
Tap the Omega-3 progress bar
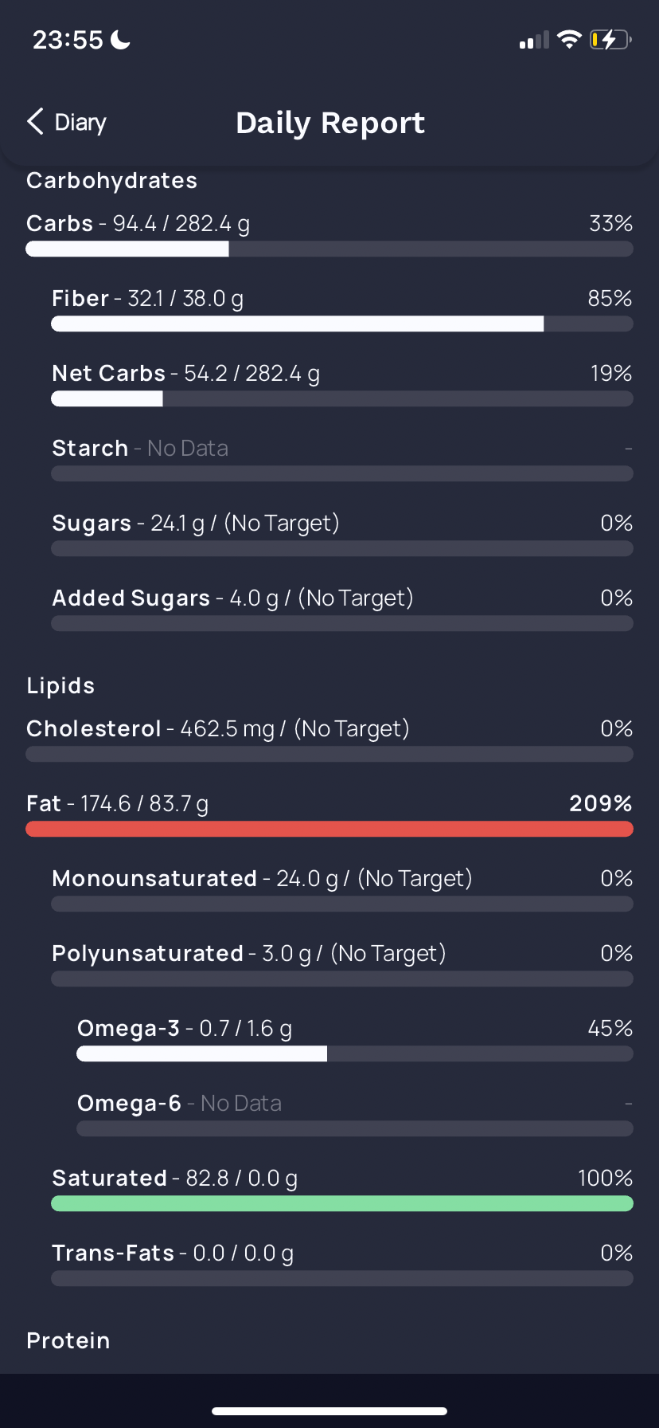[355, 1053]
